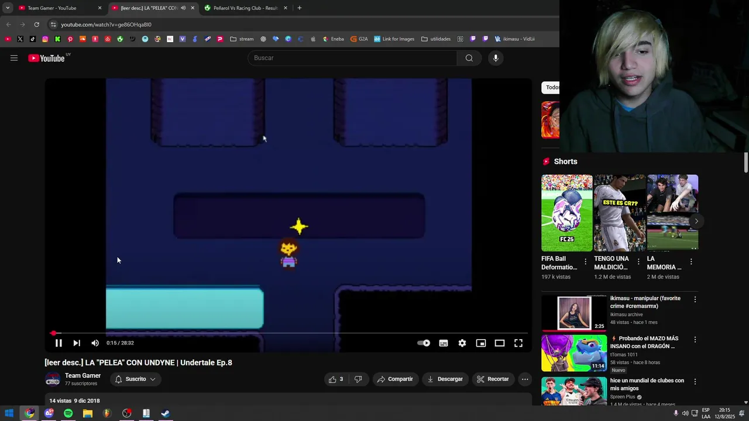The image size is (749, 421).
Task: Open more actions three-dot menu below video
Action: tap(525, 379)
